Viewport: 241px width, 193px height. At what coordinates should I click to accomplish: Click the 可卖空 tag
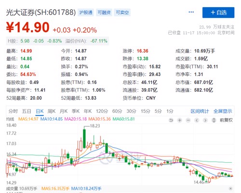click(x=122, y=13)
